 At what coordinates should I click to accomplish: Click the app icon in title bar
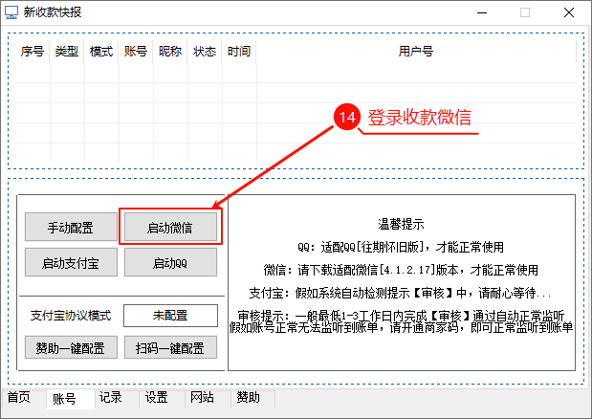tap(12, 13)
